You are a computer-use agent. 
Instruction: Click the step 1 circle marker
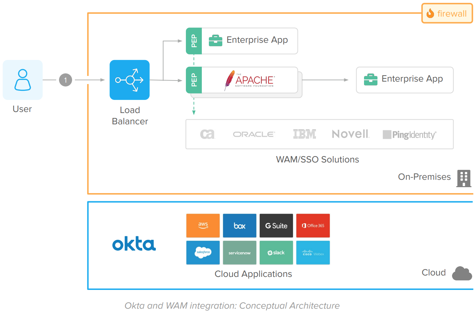pyautogui.click(x=65, y=80)
